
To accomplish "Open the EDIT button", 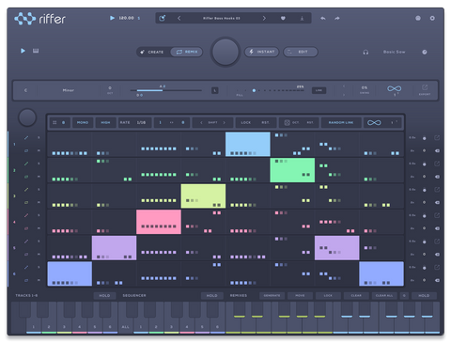I will [x=301, y=52].
